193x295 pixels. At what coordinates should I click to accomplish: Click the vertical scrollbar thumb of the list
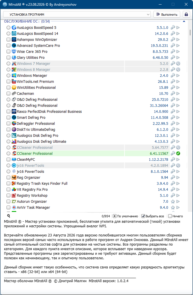[190, 32]
